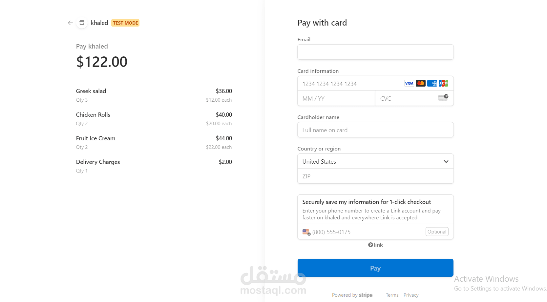
Task: Click the khaled store icon
Action: click(x=82, y=23)
